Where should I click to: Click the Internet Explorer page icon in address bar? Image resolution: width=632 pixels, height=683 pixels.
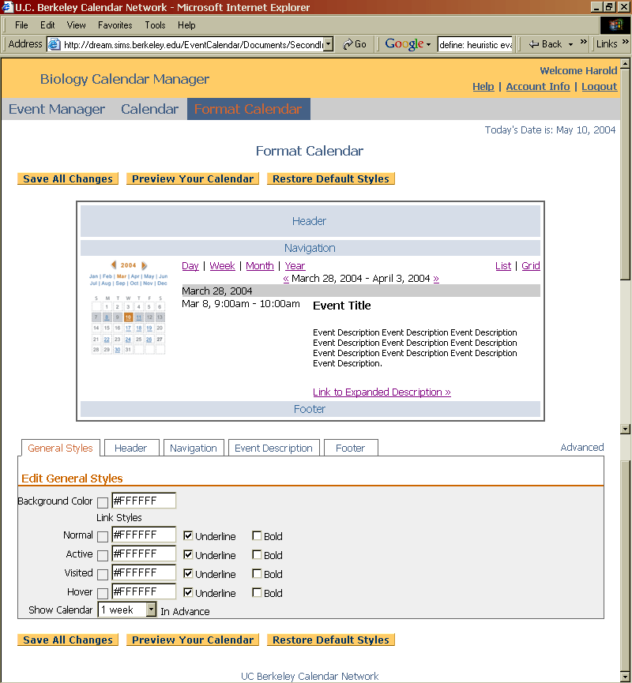point(55,44)
